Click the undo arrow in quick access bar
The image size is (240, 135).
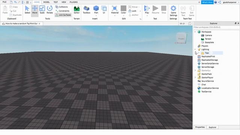15,2
